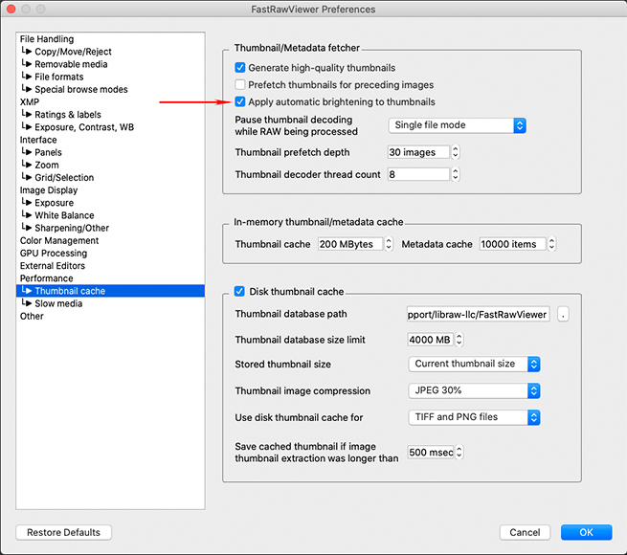This screenshot has width=627, height=555.
Task: Click the OK button
Action: (586, 532)
